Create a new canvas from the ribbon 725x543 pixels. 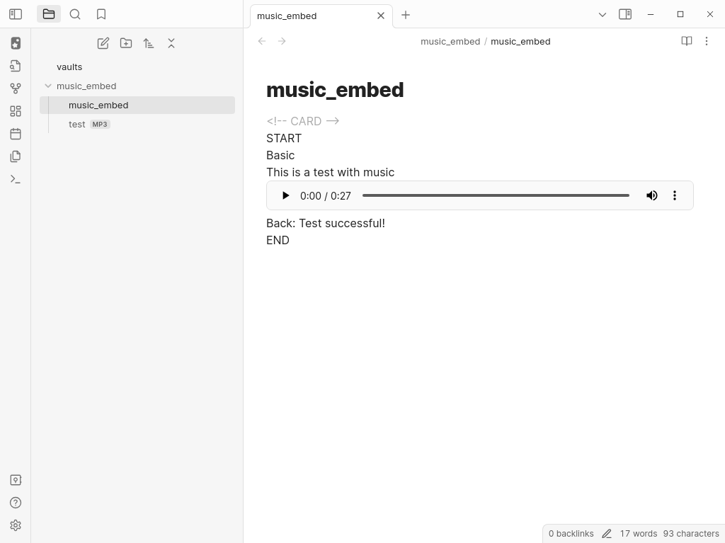(x=16, y=111)
